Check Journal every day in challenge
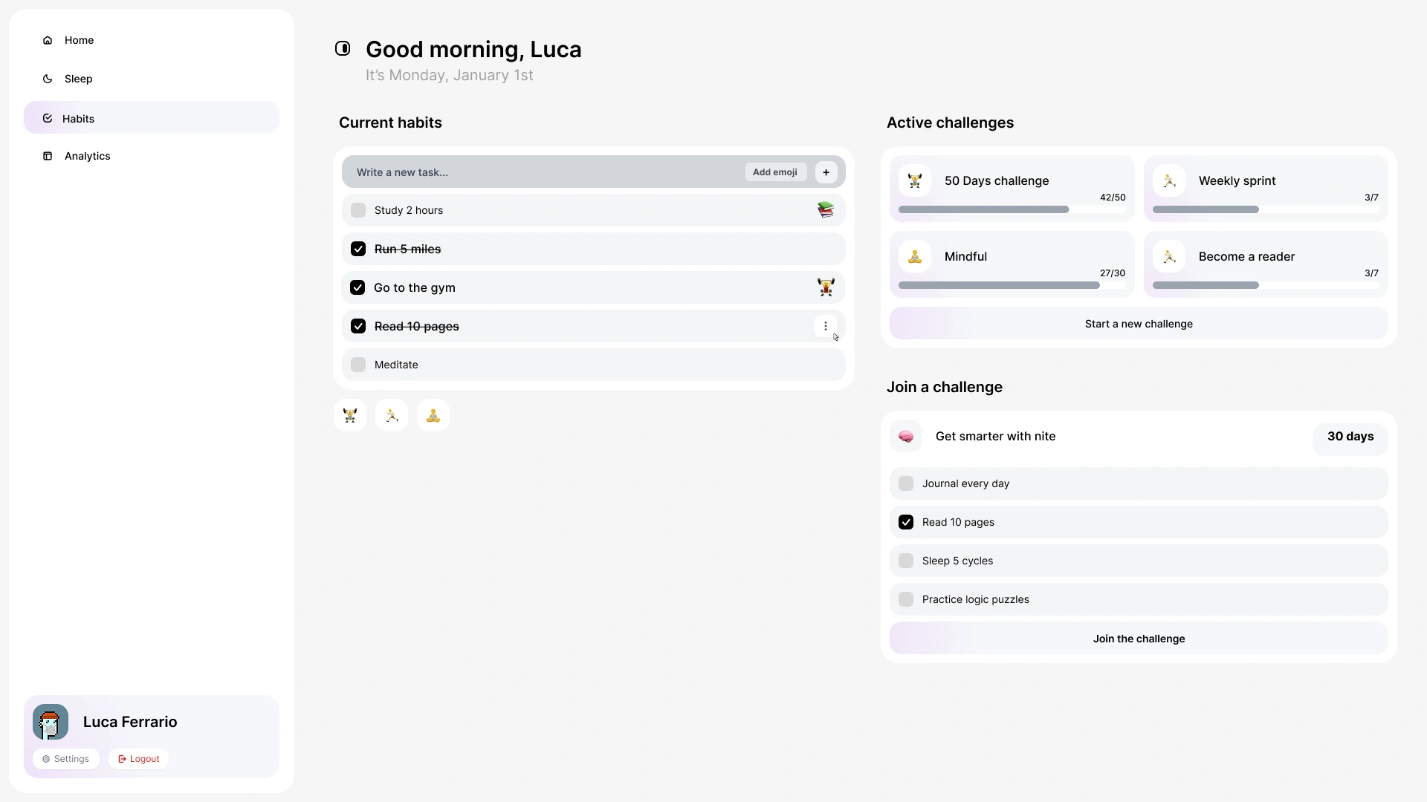The width and height of the screenshot is (1427, 802). [906, 483]
